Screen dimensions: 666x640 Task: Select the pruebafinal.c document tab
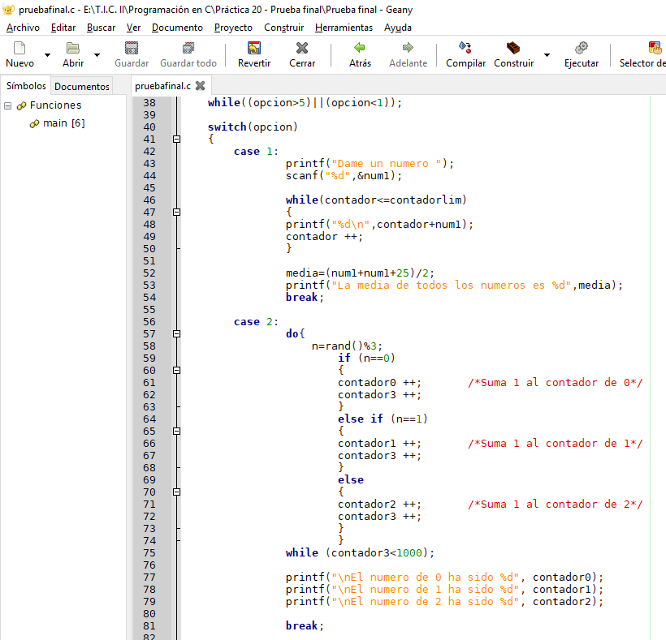[162, 86]
